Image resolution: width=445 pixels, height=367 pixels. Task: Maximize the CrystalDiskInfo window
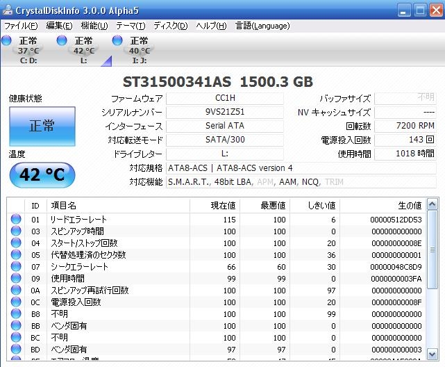(x=420, y=11)
